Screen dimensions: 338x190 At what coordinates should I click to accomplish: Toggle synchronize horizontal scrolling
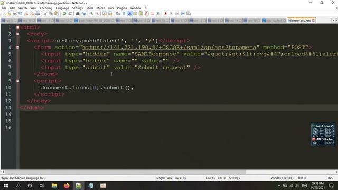click(x=110, y=14)
